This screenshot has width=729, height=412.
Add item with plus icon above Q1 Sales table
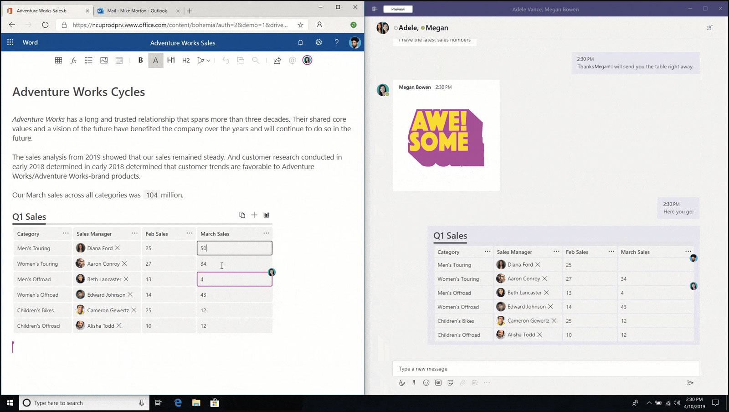(254, 215)
